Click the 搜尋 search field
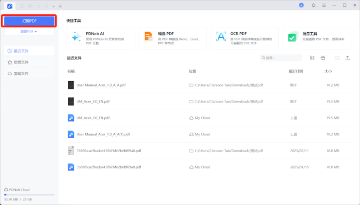 (x=282, y=58)
